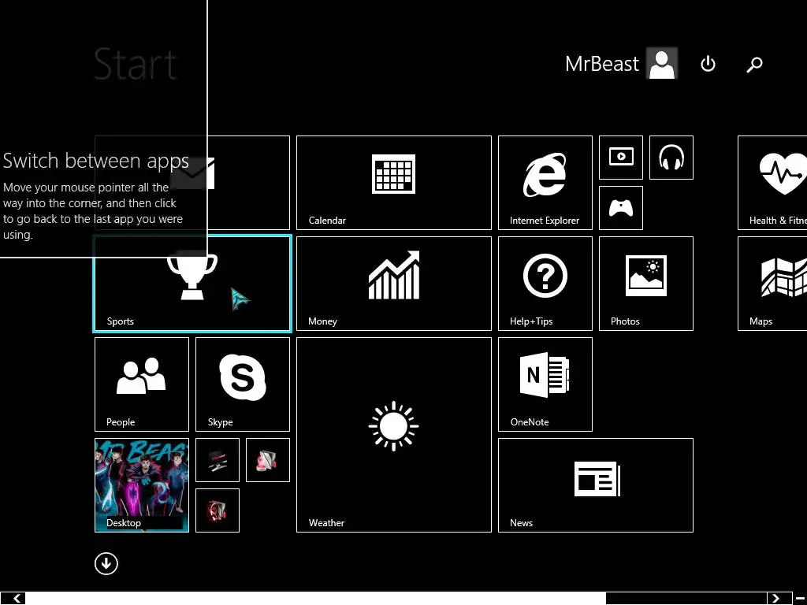
Task: Open the MrBeast user account picture
Action: pyautogui.click(x=662, y=63)
